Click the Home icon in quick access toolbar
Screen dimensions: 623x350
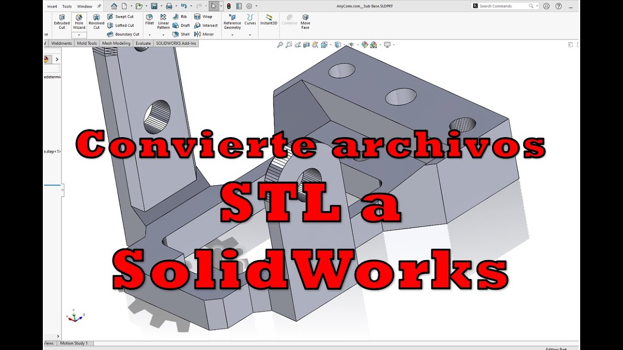[114, 6]
